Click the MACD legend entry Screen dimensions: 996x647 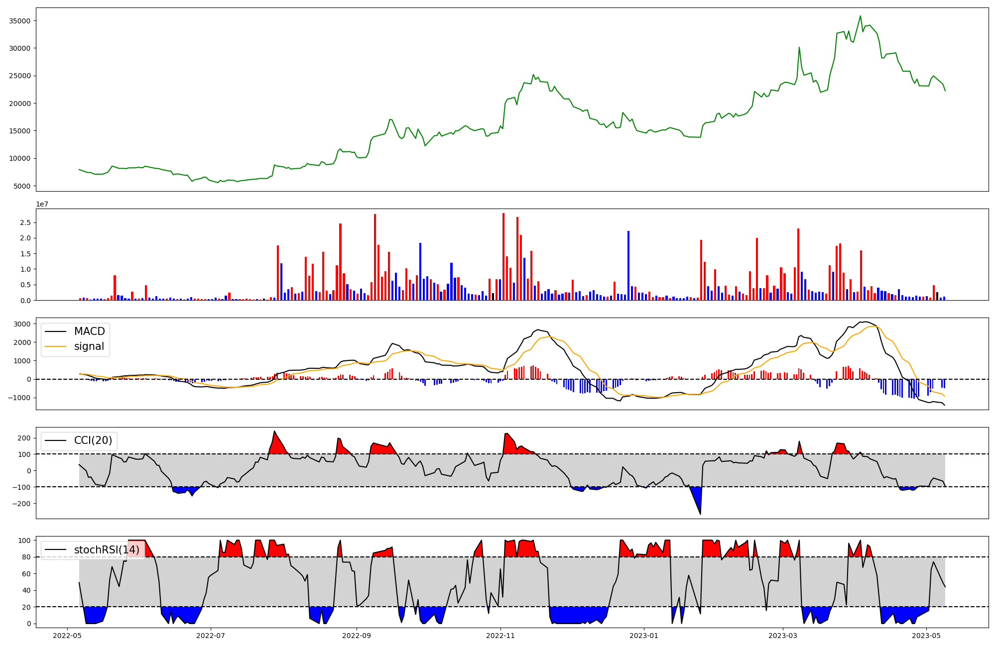pyautogui.click(x=89, y=331)
